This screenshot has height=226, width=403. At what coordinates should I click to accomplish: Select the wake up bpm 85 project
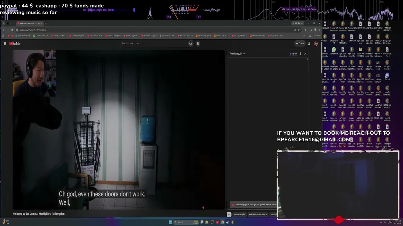click(360, 65)
